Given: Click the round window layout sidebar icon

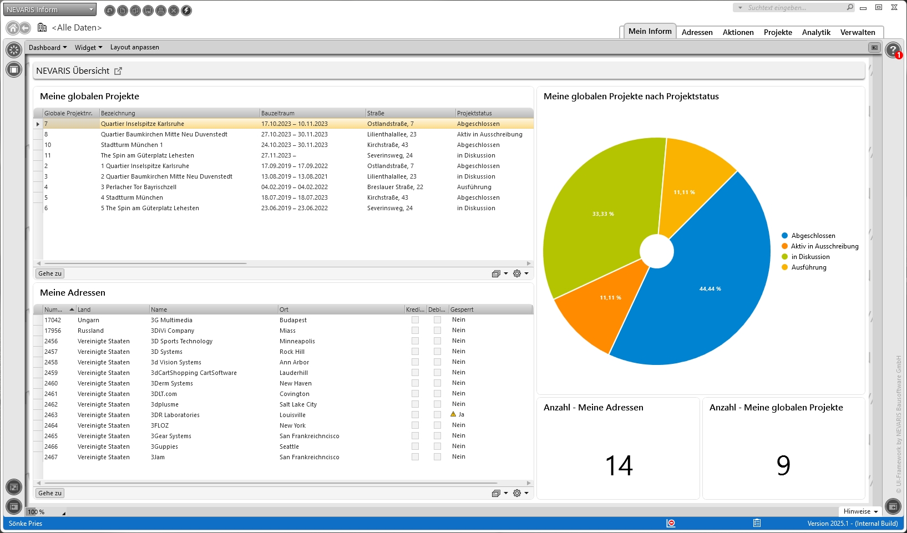Looking at the screenshot, I should [14, 69].
